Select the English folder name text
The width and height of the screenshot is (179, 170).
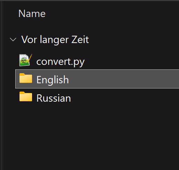[53, 80]
